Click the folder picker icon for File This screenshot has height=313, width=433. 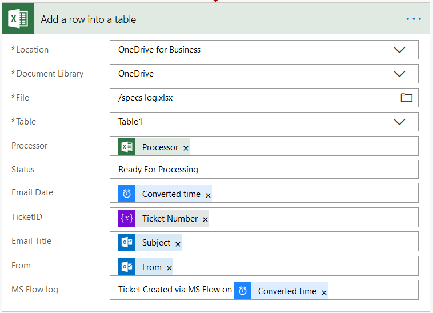[406, 98]
